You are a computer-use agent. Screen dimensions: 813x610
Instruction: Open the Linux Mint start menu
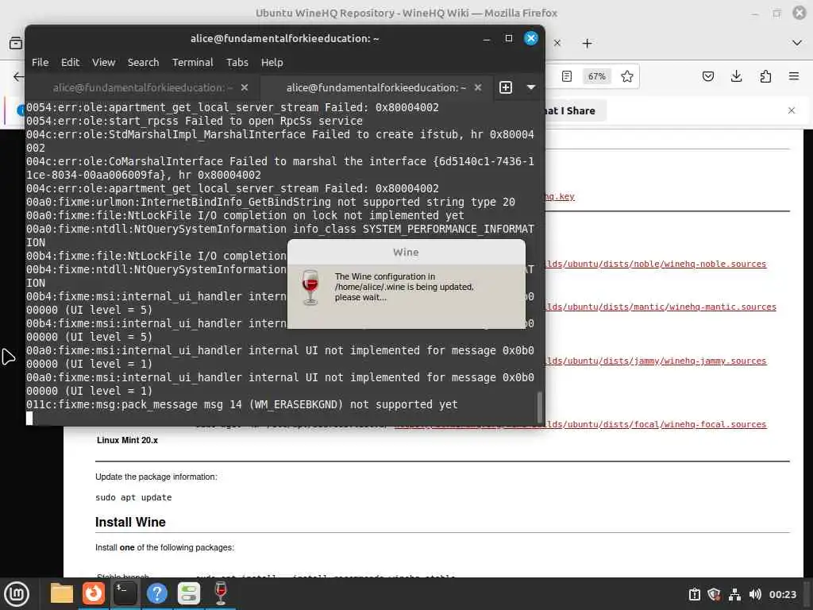click(17, 594)
